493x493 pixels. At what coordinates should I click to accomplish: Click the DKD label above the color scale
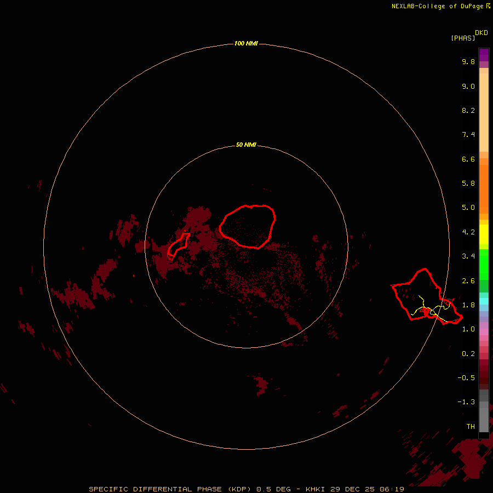[481, 33]
